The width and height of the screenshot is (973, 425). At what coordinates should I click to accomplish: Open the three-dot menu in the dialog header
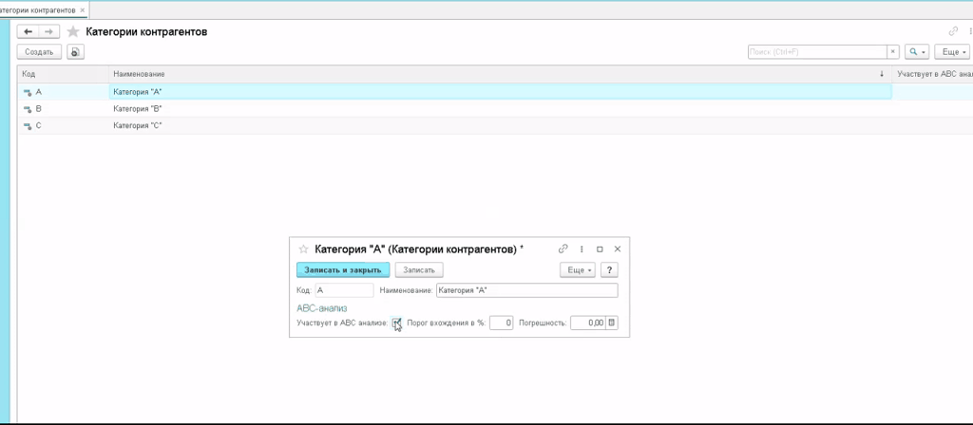point(582,249)
